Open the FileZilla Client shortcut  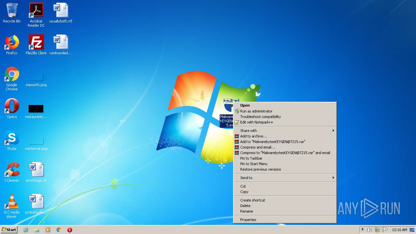point(36,45)
